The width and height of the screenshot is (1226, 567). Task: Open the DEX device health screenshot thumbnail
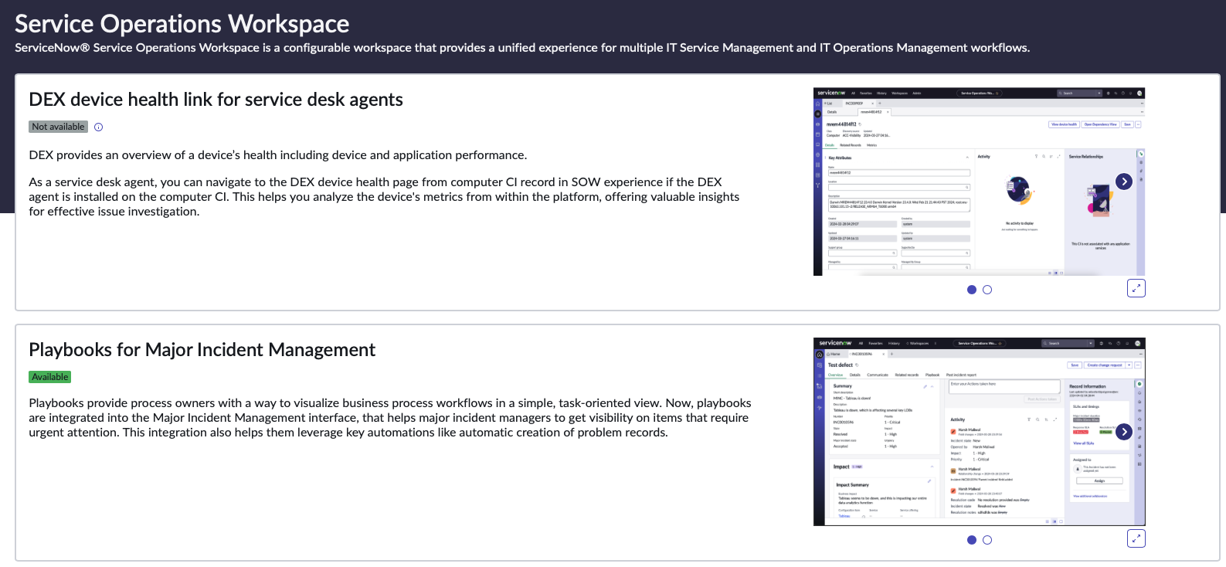979,182
